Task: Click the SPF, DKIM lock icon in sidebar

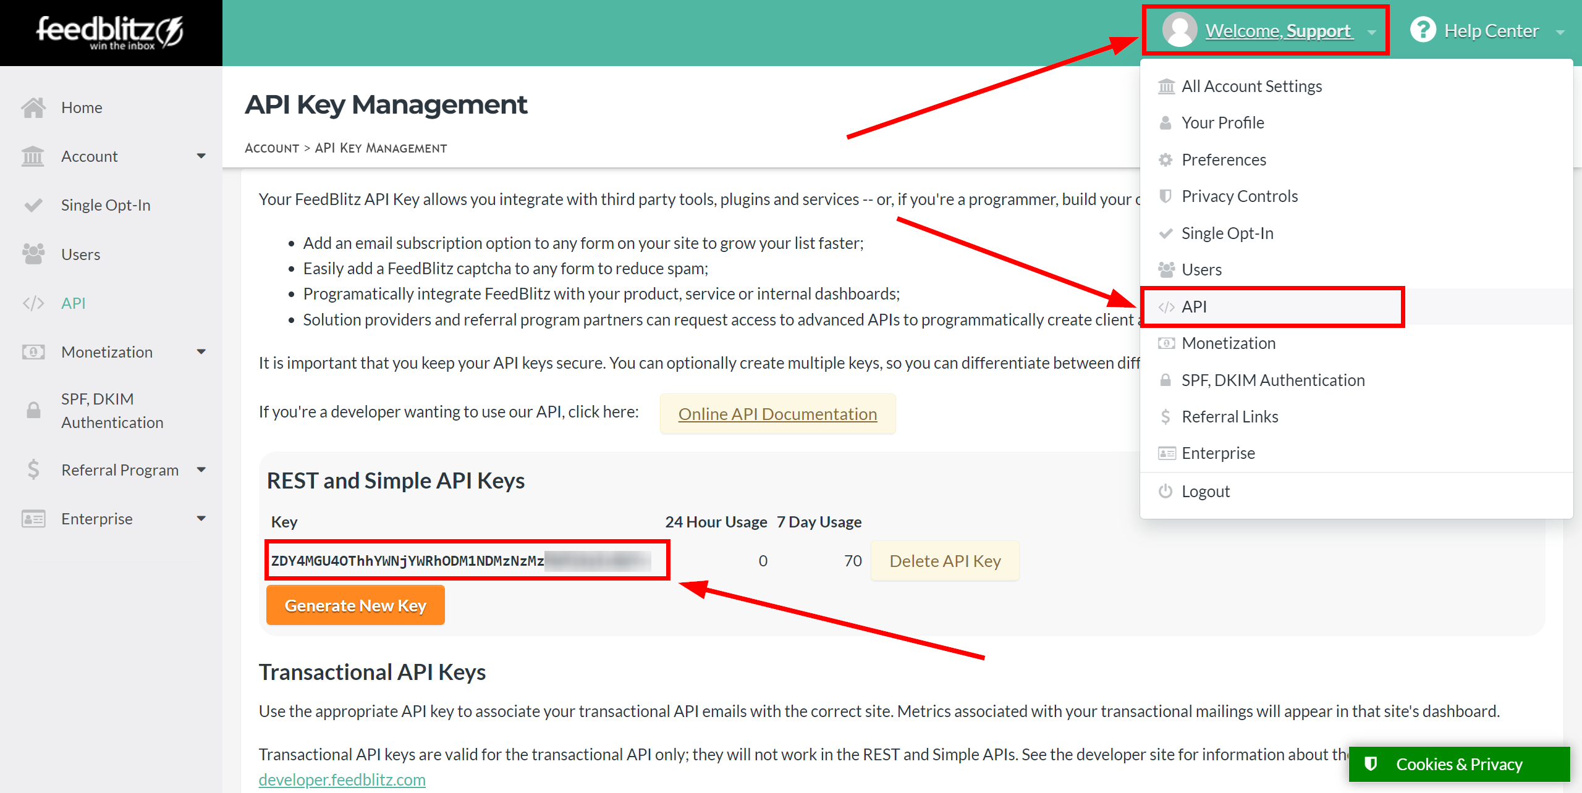Action: click(33, 410)
